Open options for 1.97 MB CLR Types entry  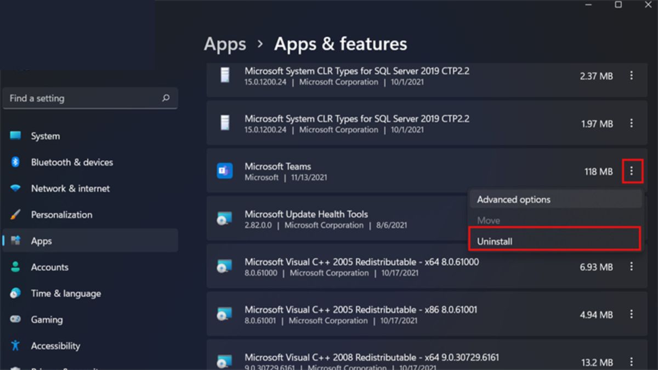coord(631,124)
